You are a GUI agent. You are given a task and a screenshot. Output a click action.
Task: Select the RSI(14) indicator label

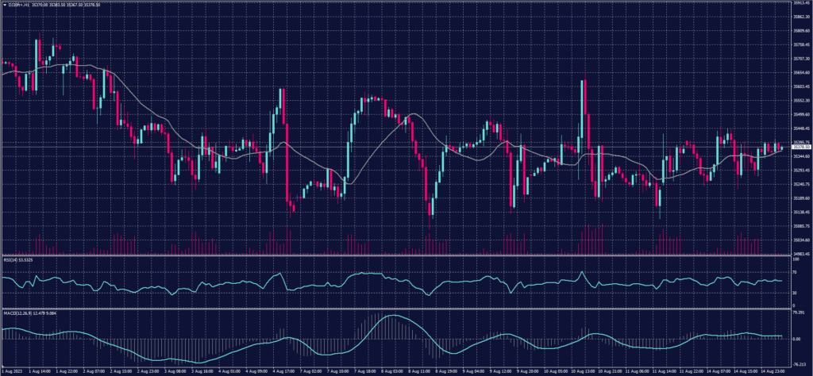17,258
